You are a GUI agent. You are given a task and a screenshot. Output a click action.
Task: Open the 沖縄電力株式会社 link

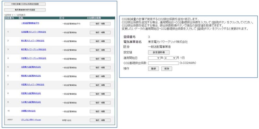(28, 111)
